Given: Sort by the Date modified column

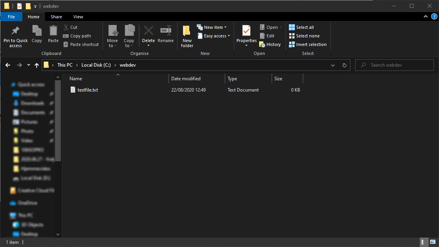Looking at the screenshot, I should coord(197,79).
